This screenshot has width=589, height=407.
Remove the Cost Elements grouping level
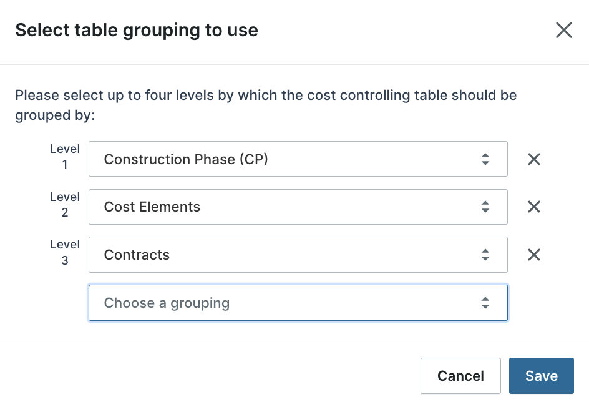click(534, 207)
